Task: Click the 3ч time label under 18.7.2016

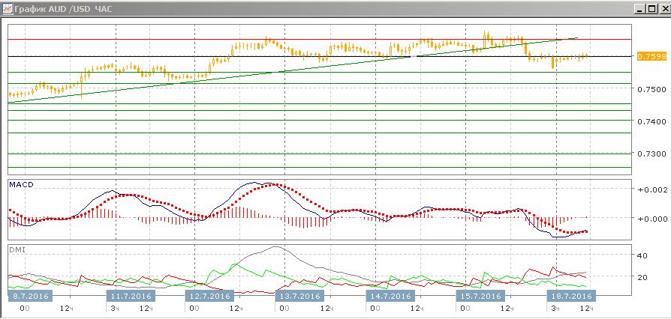Action: tap(556, 308)
